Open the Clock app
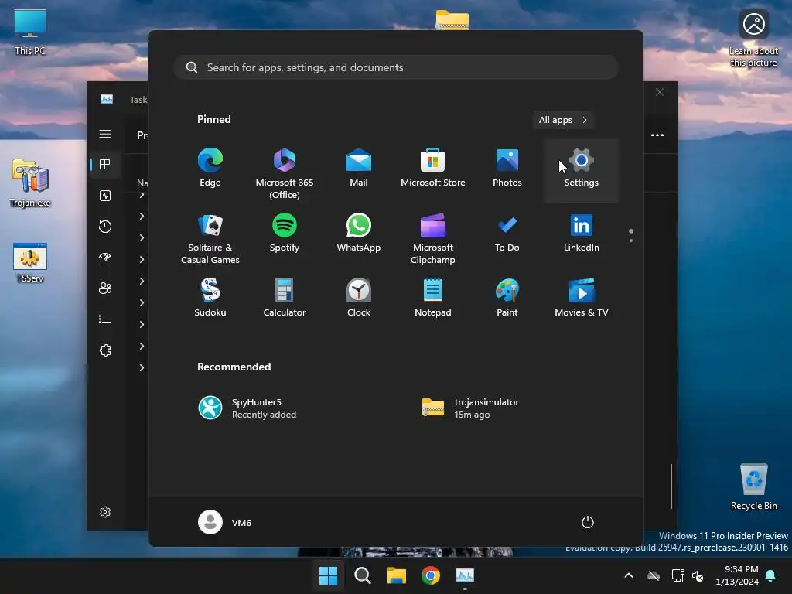The width and height of the screenshot is (792, 594). click(x=359, y=298)
